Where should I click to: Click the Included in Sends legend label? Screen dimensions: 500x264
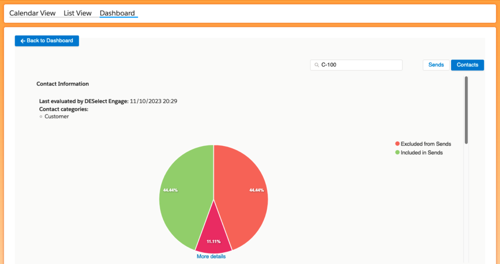pos(421,152)
